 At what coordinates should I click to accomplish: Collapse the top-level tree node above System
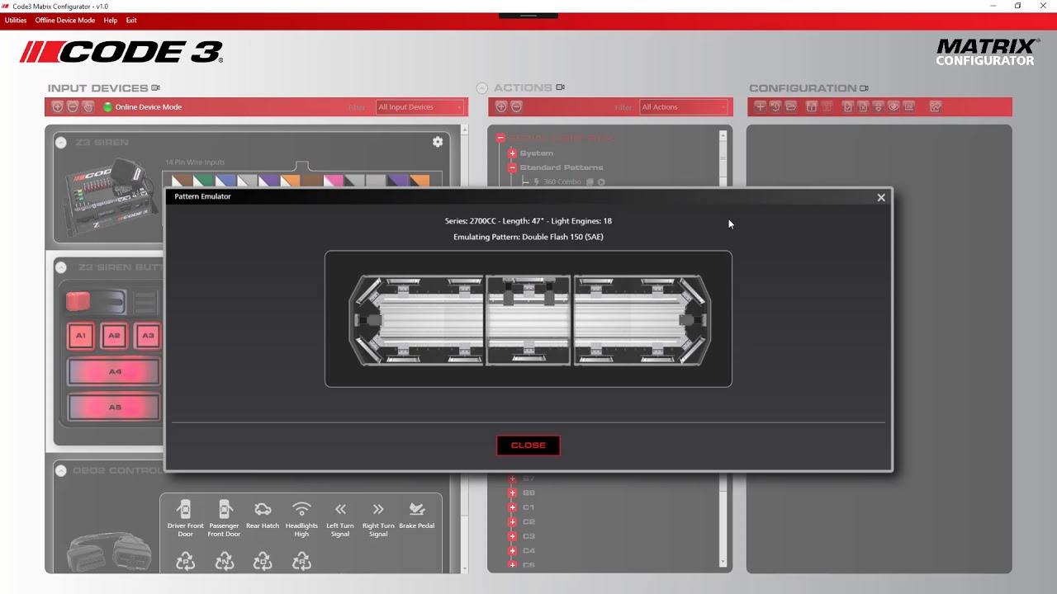500,139
